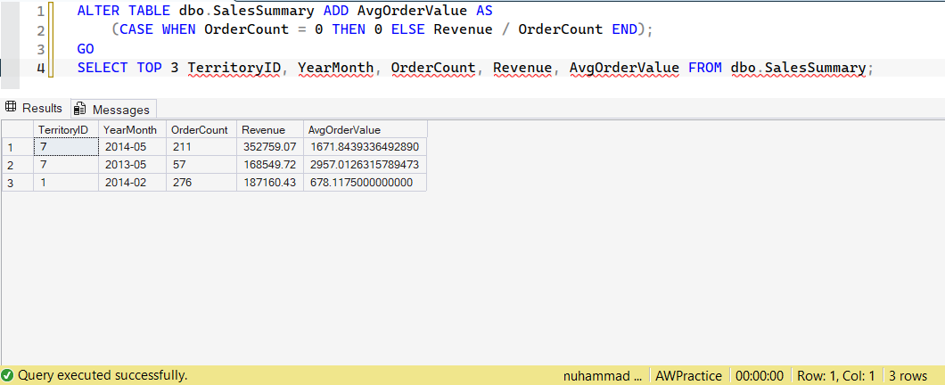Click underlined TerritoryID in the query
The image size is (945, 385).
[234, 68]
